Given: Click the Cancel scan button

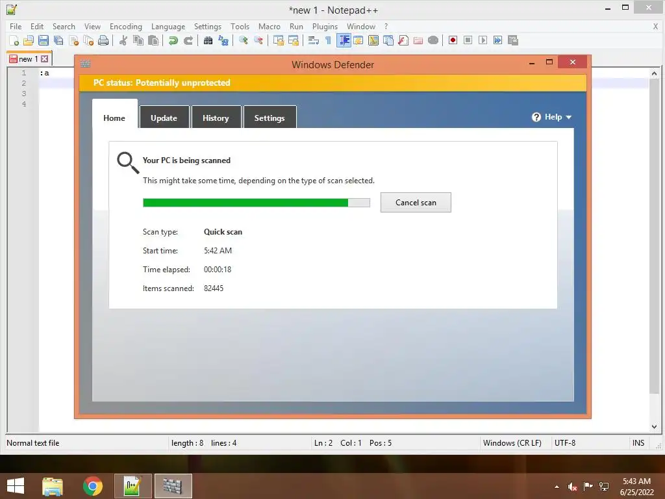Looking at the screenshot, I should tap(416, 203).
